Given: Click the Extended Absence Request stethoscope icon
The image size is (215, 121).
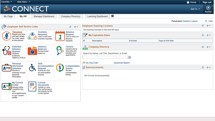Looking at the screenshot, I should (6, 50).
